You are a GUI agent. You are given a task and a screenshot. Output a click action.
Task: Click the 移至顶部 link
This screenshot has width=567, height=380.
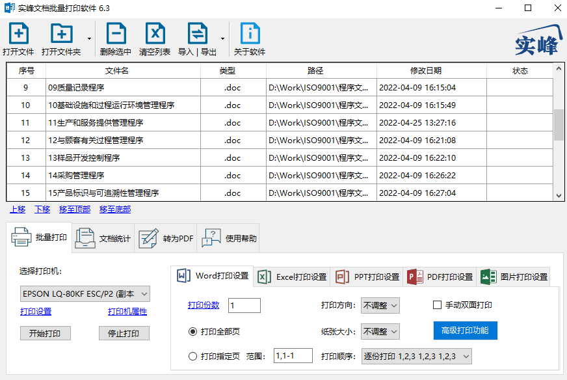click(75, 209)
